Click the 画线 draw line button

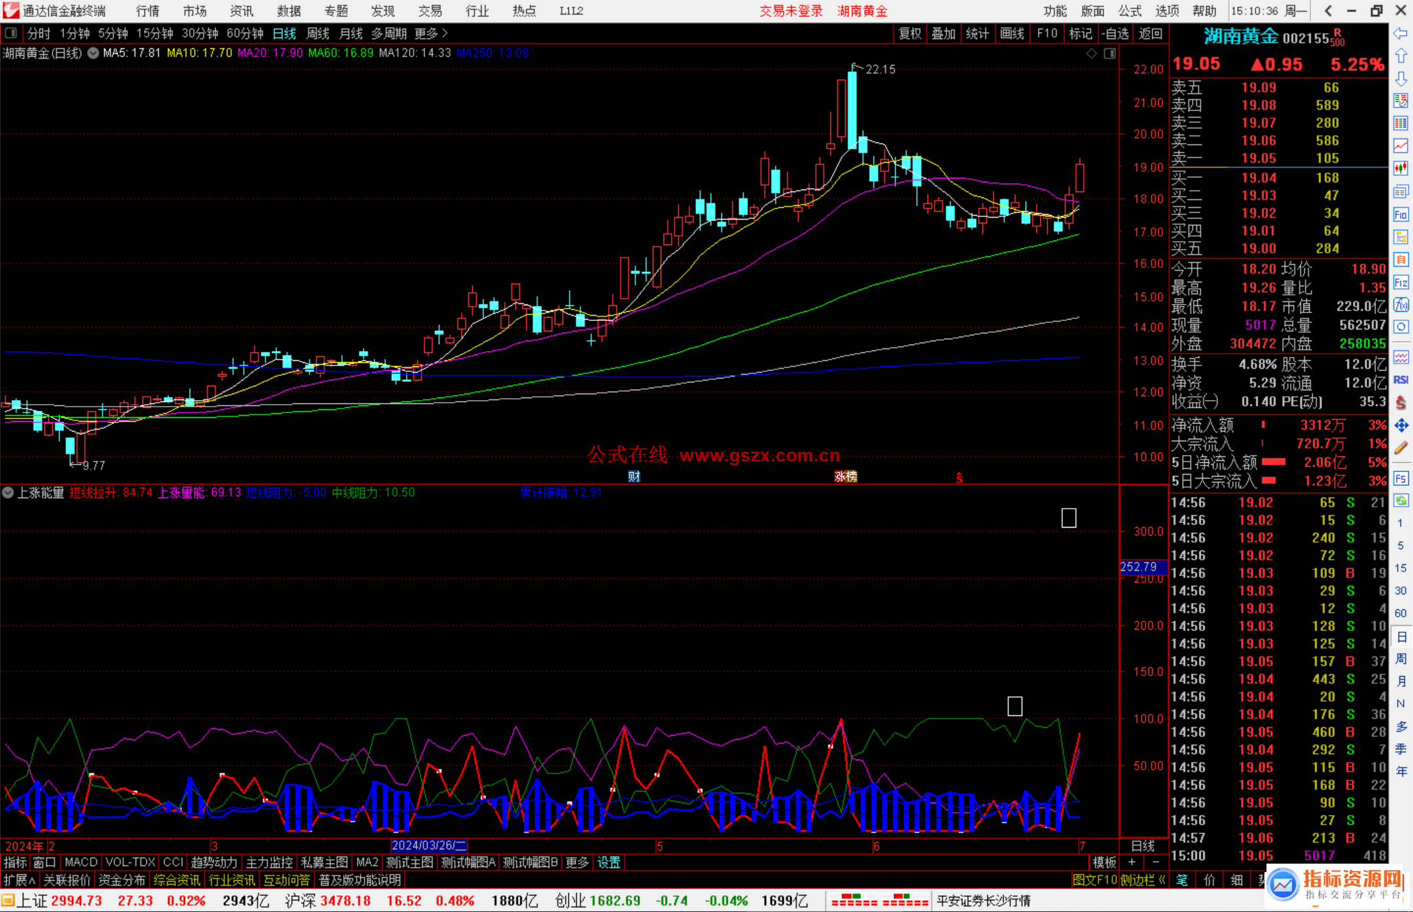[x=1011, y=33]
